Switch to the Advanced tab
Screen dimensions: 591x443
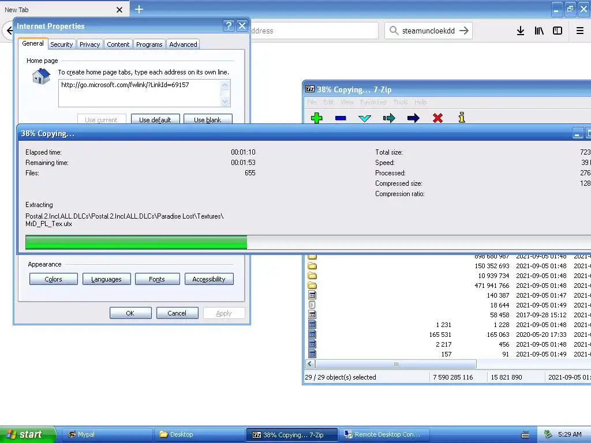point(183,44)
